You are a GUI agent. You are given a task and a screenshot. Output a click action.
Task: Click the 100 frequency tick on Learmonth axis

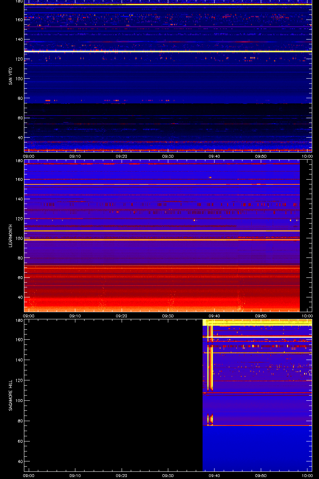tap(18, 238)
